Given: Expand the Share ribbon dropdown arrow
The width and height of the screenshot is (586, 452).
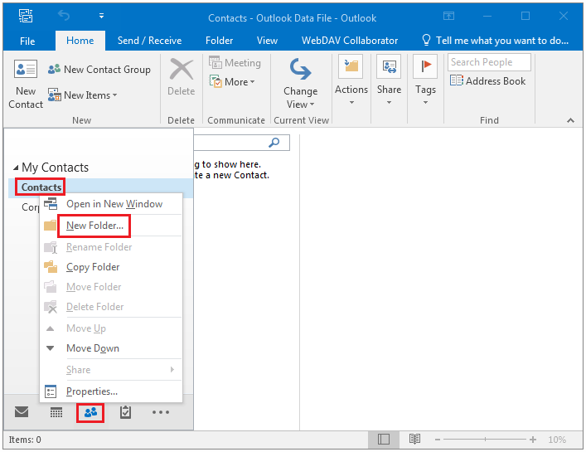Looking at the screenshot, I should (x=389, y=103).
